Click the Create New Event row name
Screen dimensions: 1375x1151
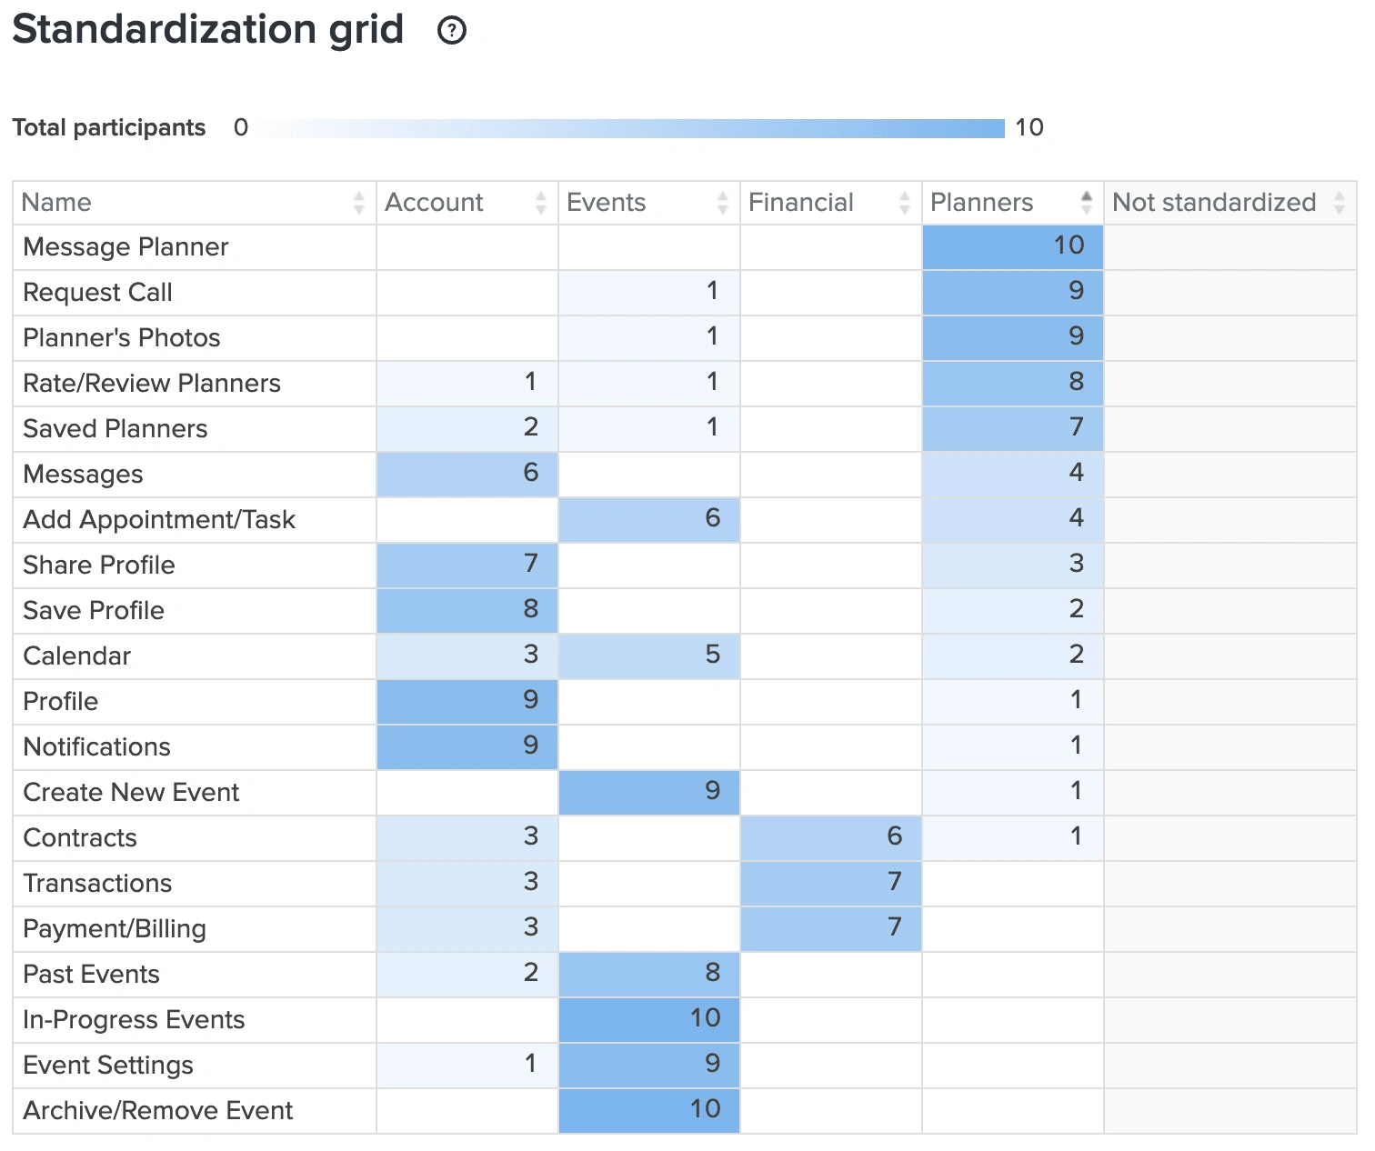click(x=131, y=792)
